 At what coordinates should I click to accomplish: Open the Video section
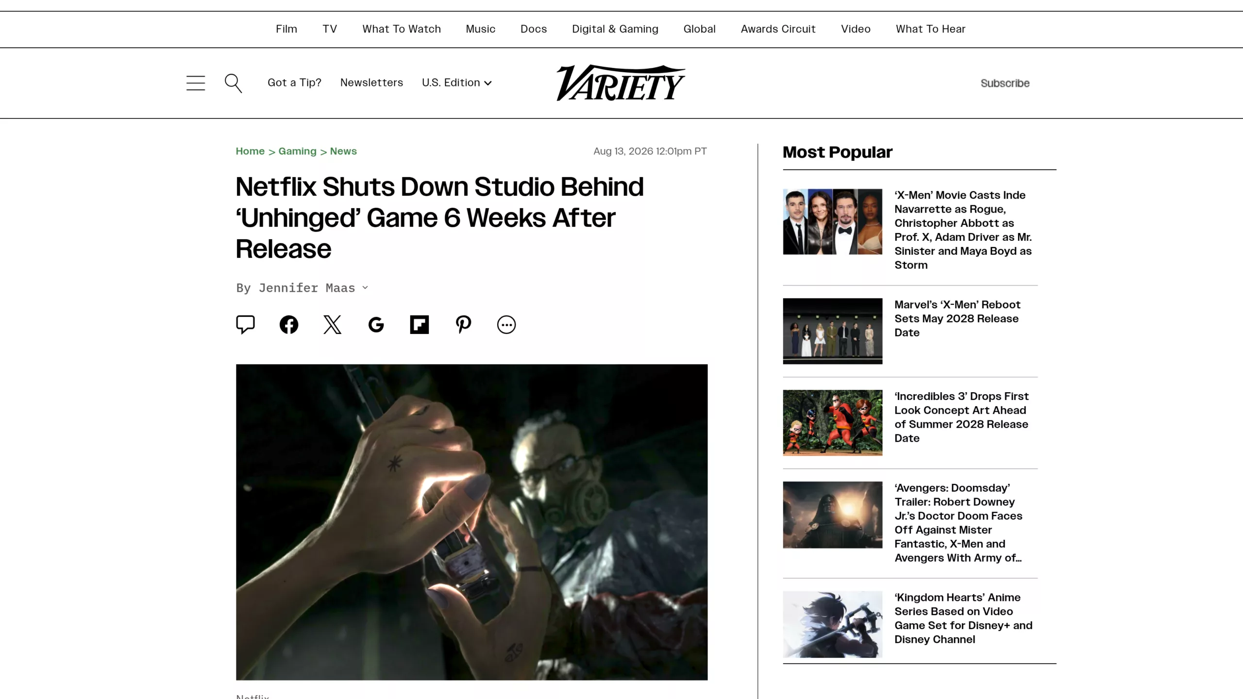(856, 29)
